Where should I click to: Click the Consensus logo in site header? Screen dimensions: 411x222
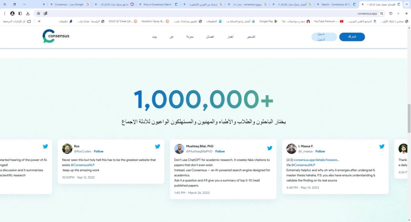[x=56, y=36]
